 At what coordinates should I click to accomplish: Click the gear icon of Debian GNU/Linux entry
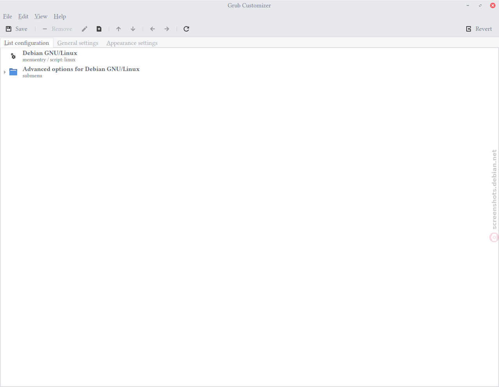pos(13,56)
